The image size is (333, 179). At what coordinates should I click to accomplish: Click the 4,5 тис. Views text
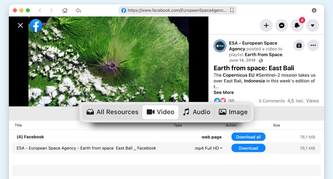coord(303,101)
